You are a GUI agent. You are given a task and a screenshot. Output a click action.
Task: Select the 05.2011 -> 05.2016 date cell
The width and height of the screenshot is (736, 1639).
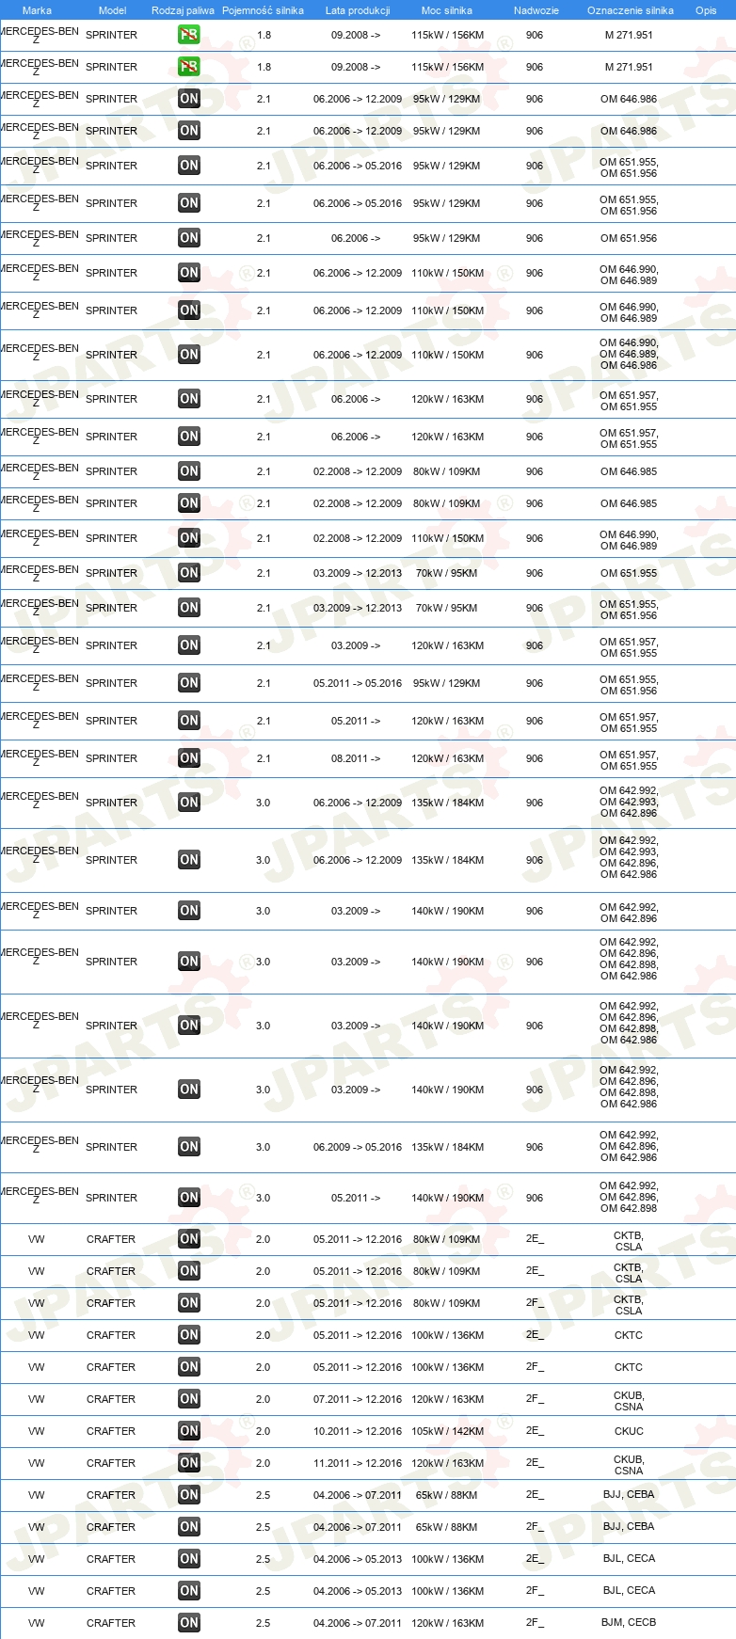click(x=358, y=683)
